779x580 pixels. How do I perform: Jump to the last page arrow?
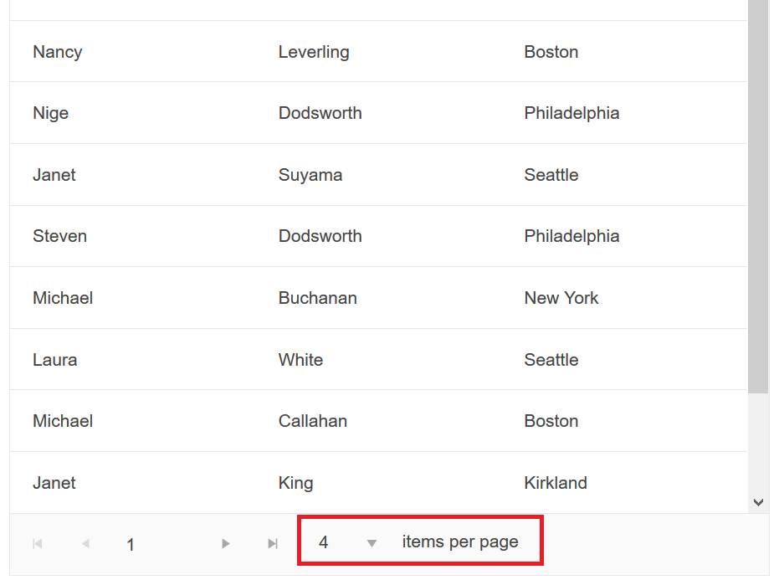coord(273,544)
